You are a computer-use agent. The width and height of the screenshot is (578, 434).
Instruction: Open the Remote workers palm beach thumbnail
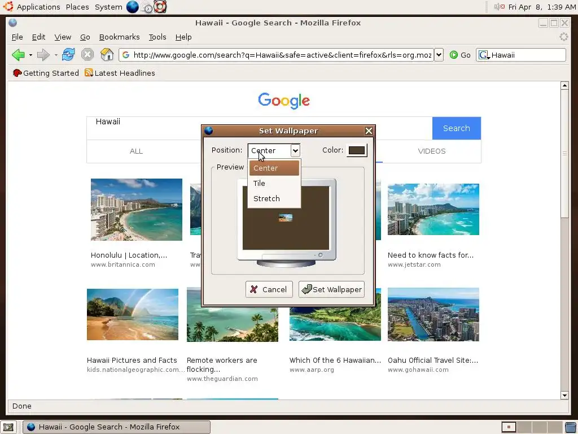click(232, 314)
